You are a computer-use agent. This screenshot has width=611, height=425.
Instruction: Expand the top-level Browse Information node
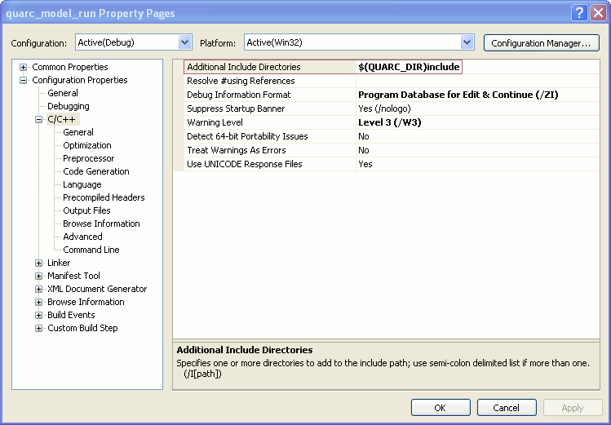[x=38, y=303]
